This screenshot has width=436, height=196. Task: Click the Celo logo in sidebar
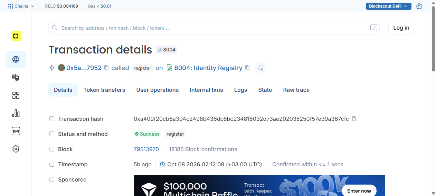point(16,36)
